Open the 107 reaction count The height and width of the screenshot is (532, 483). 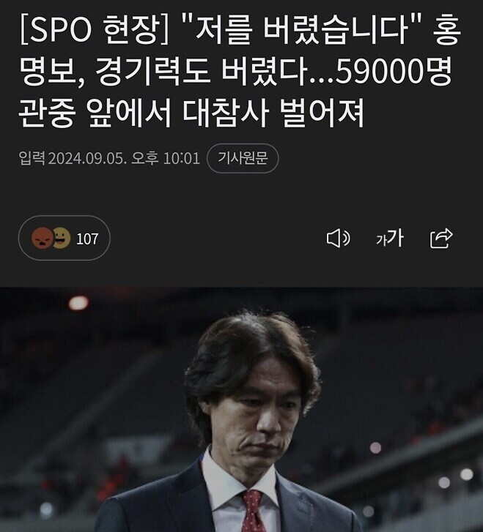[87, 239]
